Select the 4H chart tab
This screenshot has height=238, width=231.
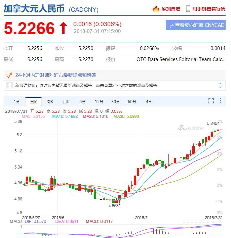(x=148, y=101)
